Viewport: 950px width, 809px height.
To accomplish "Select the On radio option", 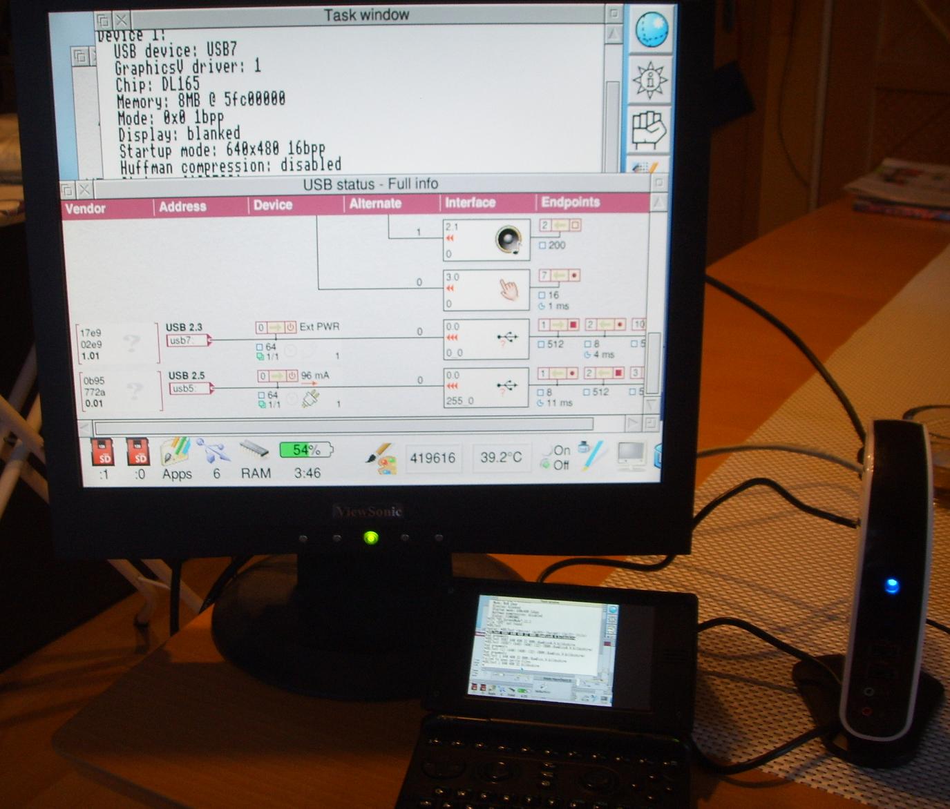I will [547, 451].
